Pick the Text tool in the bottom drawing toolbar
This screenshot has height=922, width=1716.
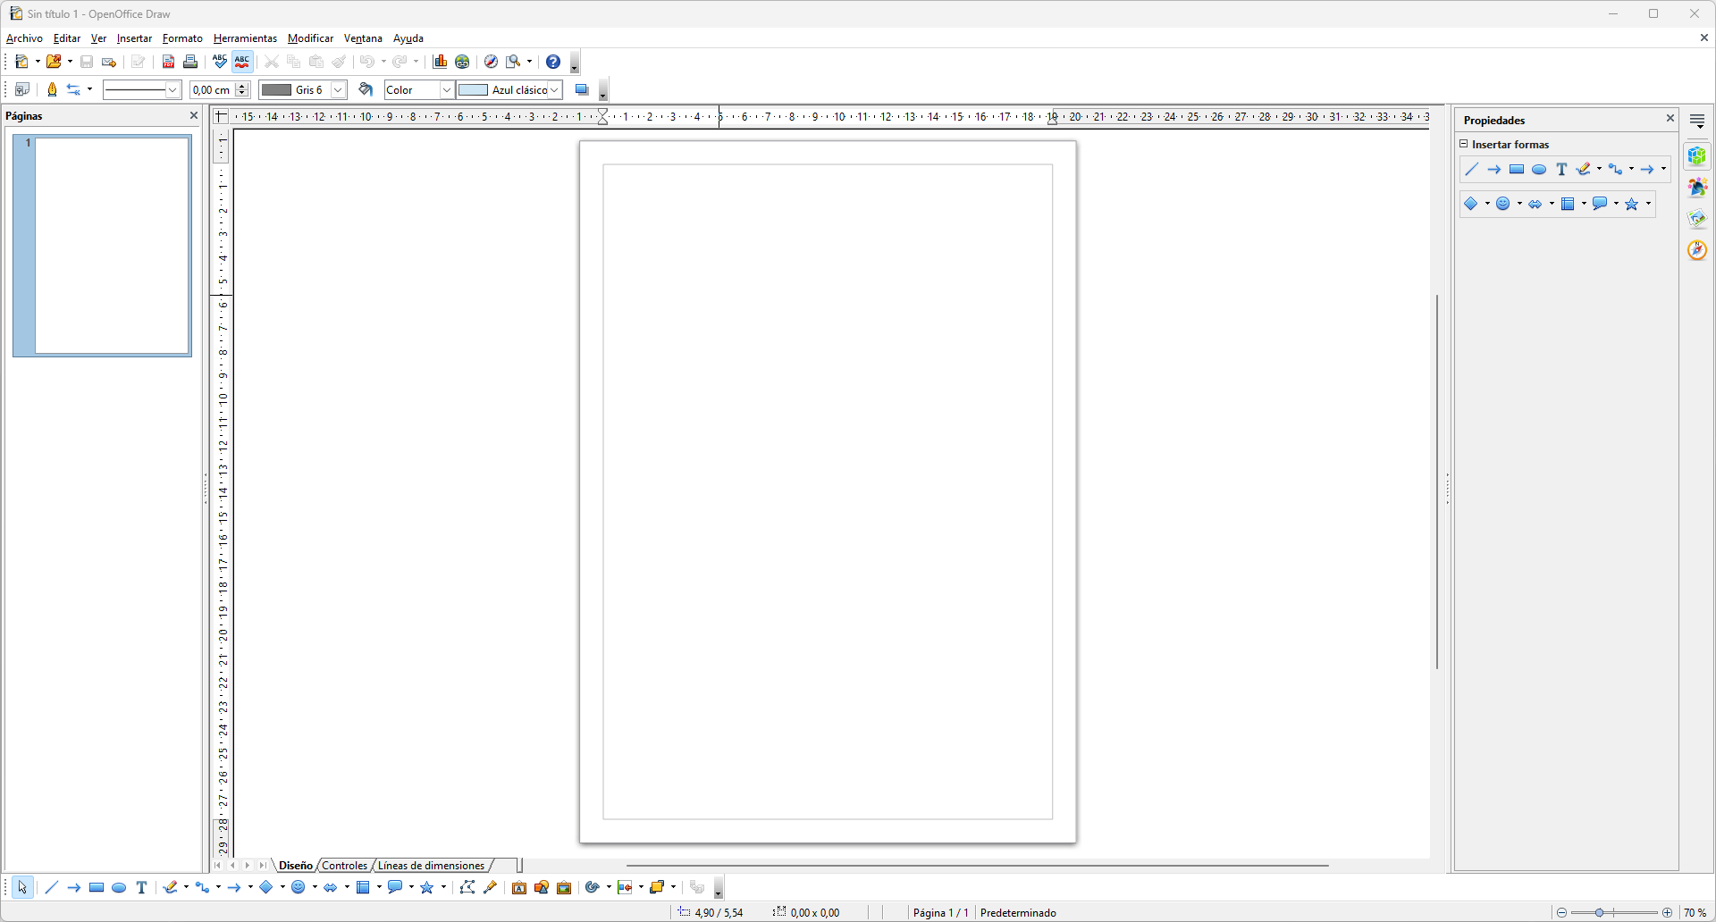141,887
